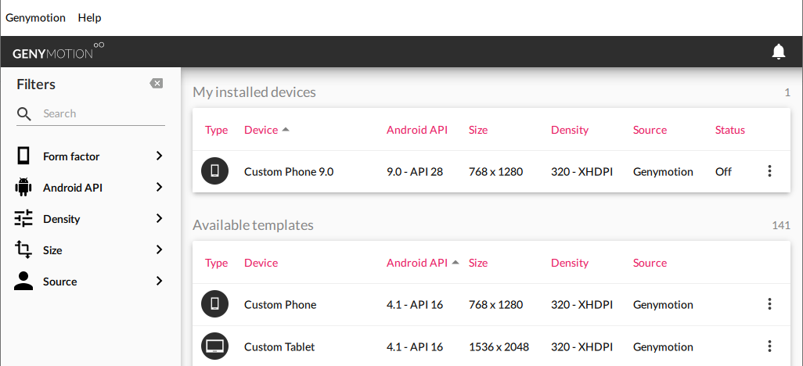
Task: Sort installed devices by Type
Action: [x=216, y=130]
